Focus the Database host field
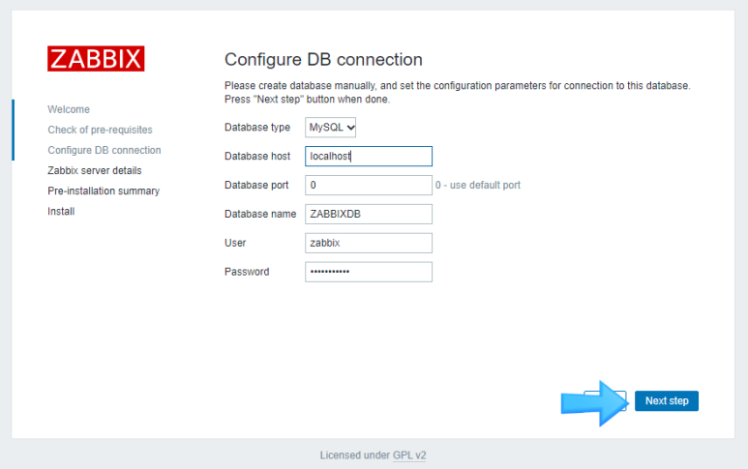748x469 pixels. pos(369,157)
